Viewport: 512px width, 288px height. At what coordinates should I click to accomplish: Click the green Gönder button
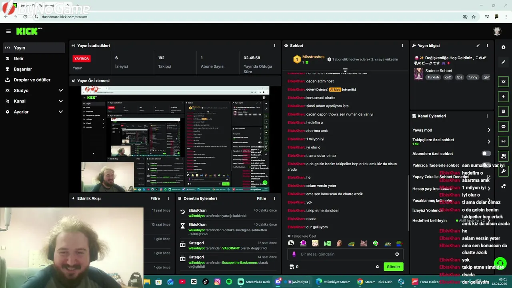(393, 267)
